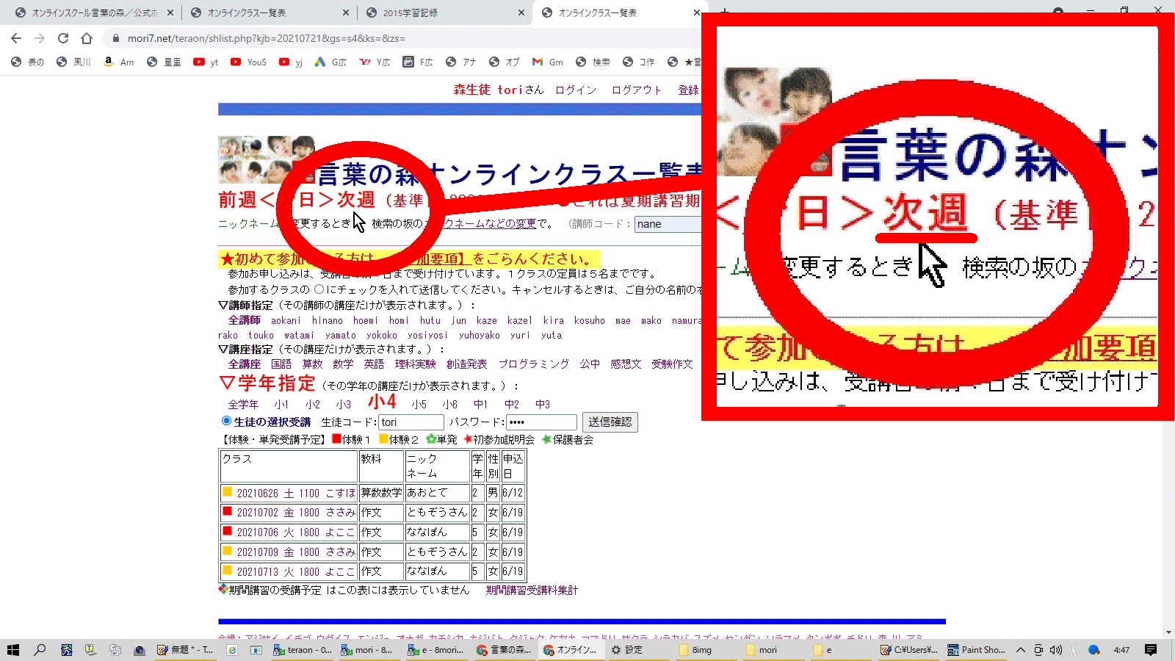Filter by course 算数
Image resolution: width=1175 pixels, height=661 pixels.
pos(312,364)
